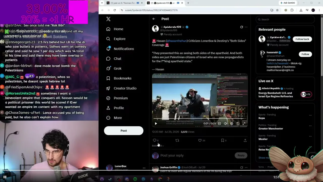Play the embedded video
Image resolution: width=323 pixels, height=182 pixels.
[156, 124]
